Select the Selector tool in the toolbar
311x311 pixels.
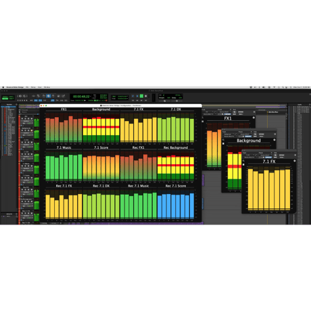pyautogui.click(x=43, y=96)
